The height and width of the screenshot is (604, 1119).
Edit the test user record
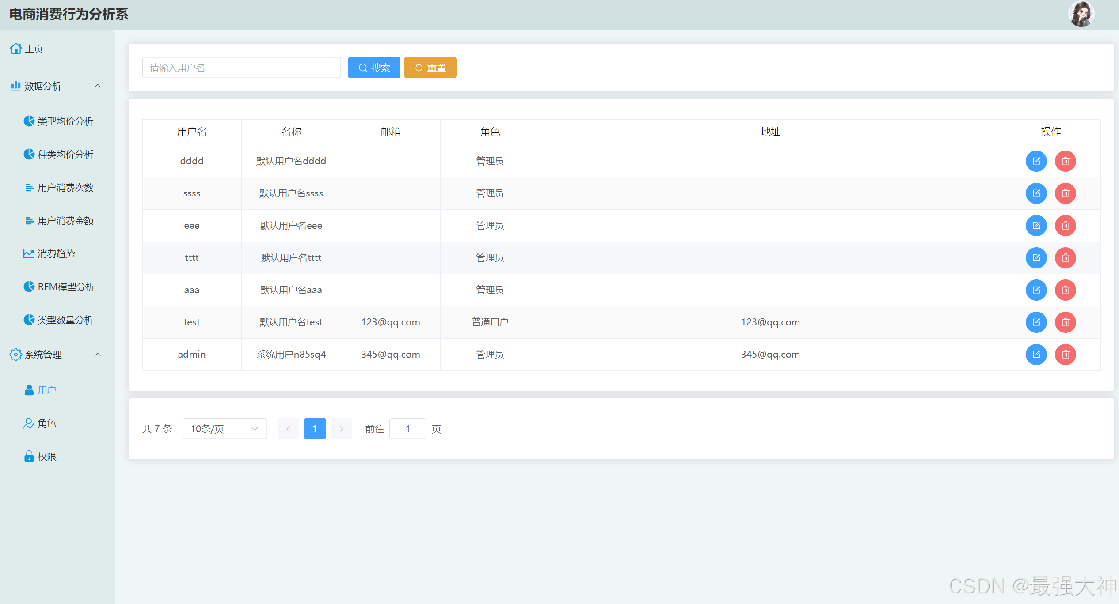click(1036, 322)
